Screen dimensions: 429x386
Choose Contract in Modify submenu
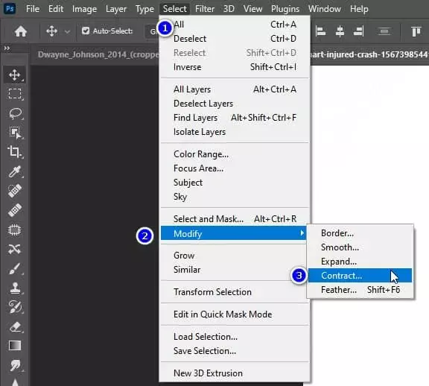pos(360,276)
